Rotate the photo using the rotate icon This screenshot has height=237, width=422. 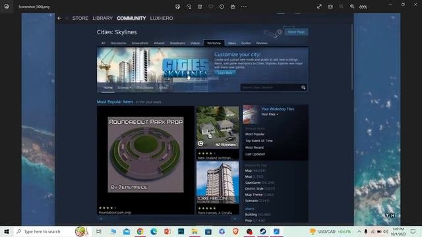click(x=189, y=7)
